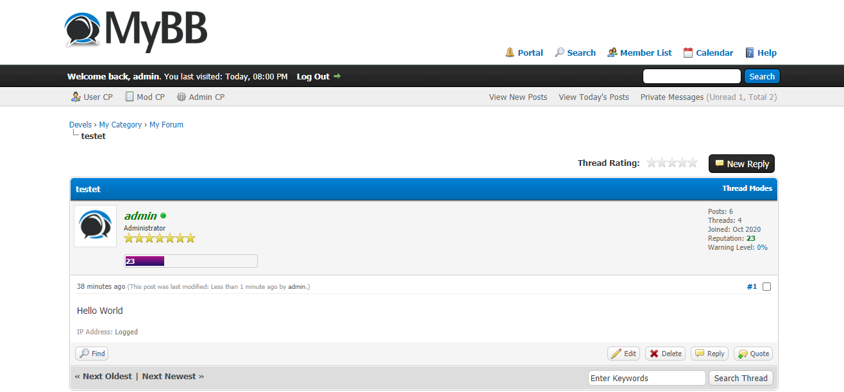Screen dimensions: 844x392
Task: Delete the Hello World post
Action: [665, 354]
